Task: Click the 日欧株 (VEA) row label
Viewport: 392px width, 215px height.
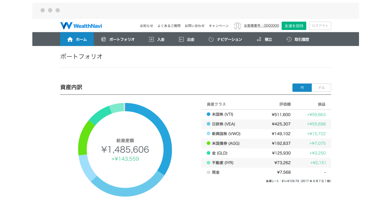Action: 223,124
